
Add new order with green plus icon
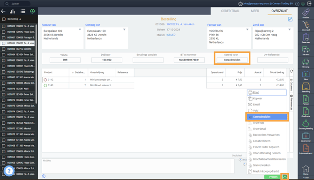click(32, 11)
